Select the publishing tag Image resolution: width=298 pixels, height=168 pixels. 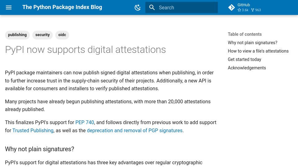point(17,35)
